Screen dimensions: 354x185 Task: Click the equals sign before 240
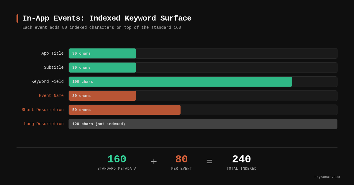click(x=209, y=162)
